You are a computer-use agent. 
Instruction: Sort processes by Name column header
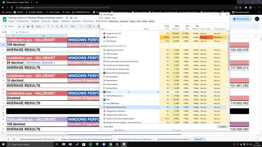122,27
